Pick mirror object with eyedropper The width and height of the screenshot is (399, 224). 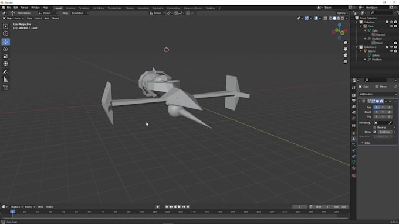coord(390,123)
